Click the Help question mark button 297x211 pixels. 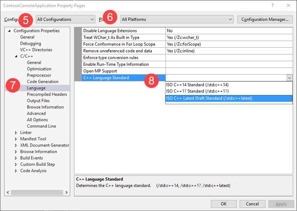click(272, 5)
